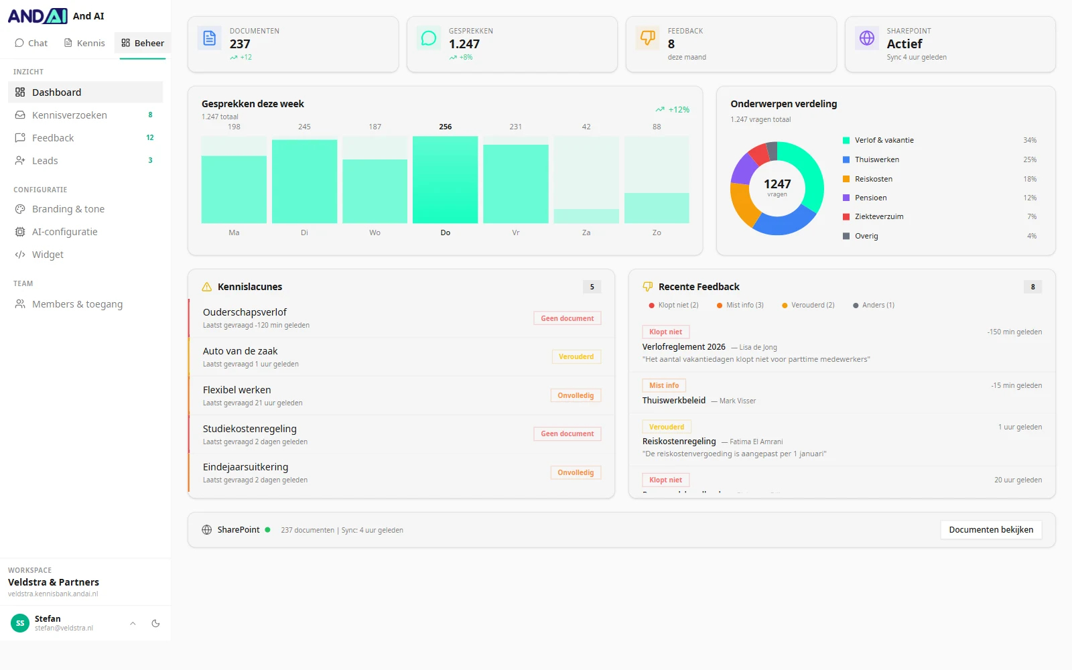Image resolution: width=1072 pixels, height=670 pixels.
Task: Click Ziekteverzuim red legend swatch
Action: click(x=846, y=217)
